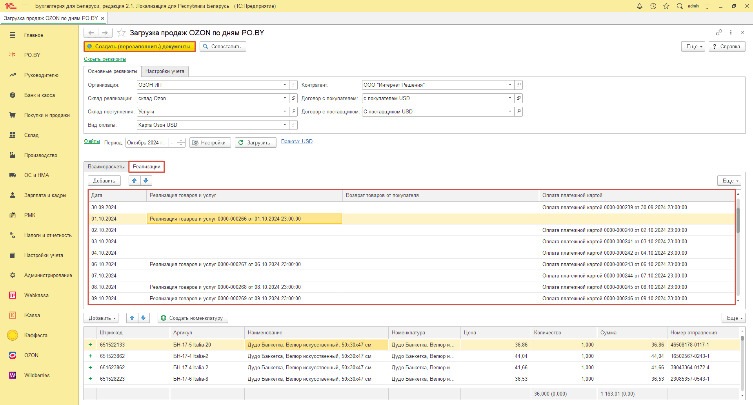This screenshot has width=753, height=405.
Task: Open the notifications bell icon
Action: (640, 6)
